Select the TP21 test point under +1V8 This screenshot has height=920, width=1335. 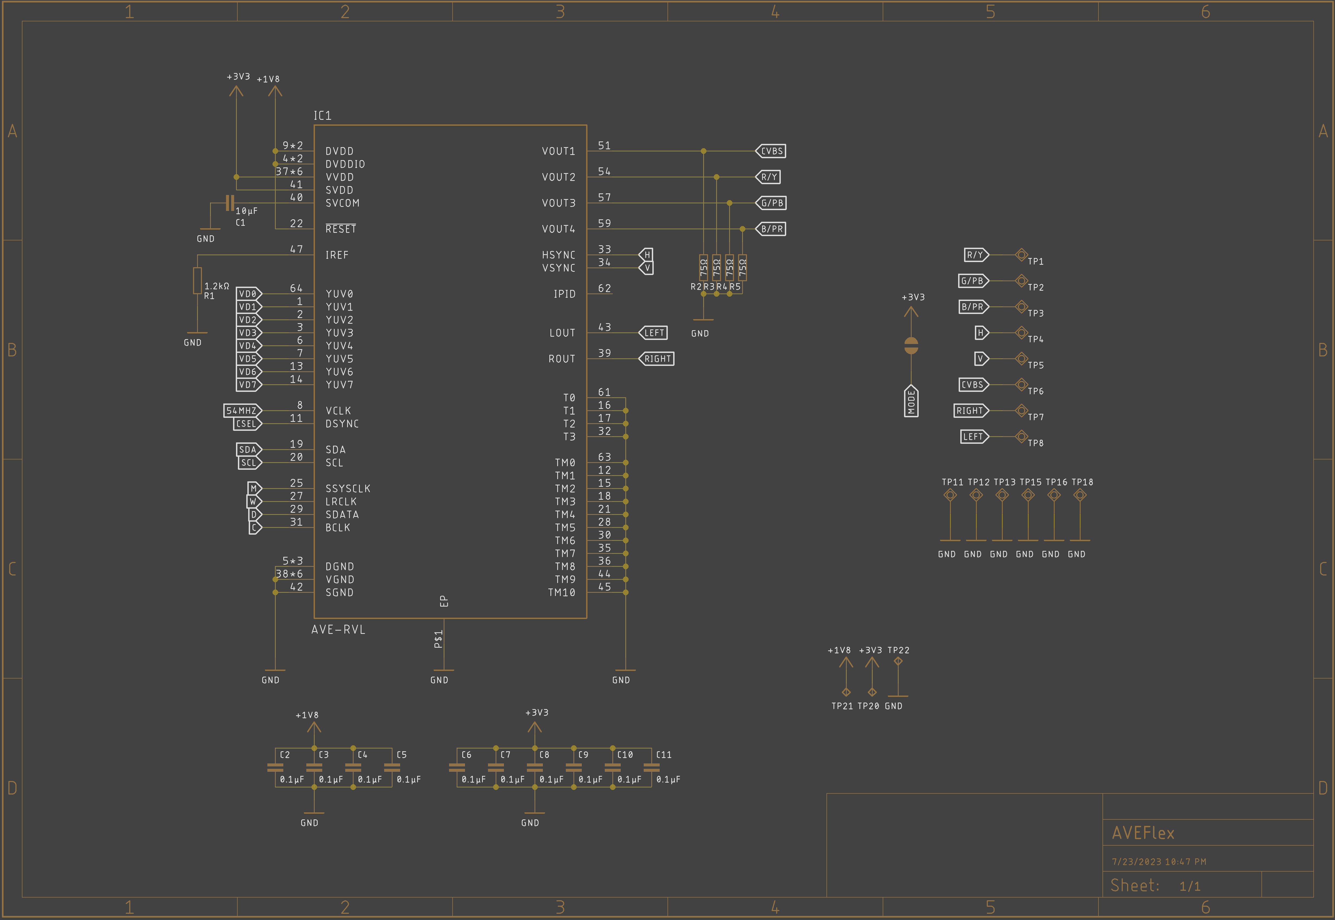846,692
